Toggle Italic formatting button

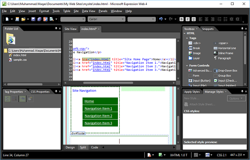pyautogui.click(x=187, y=19)
